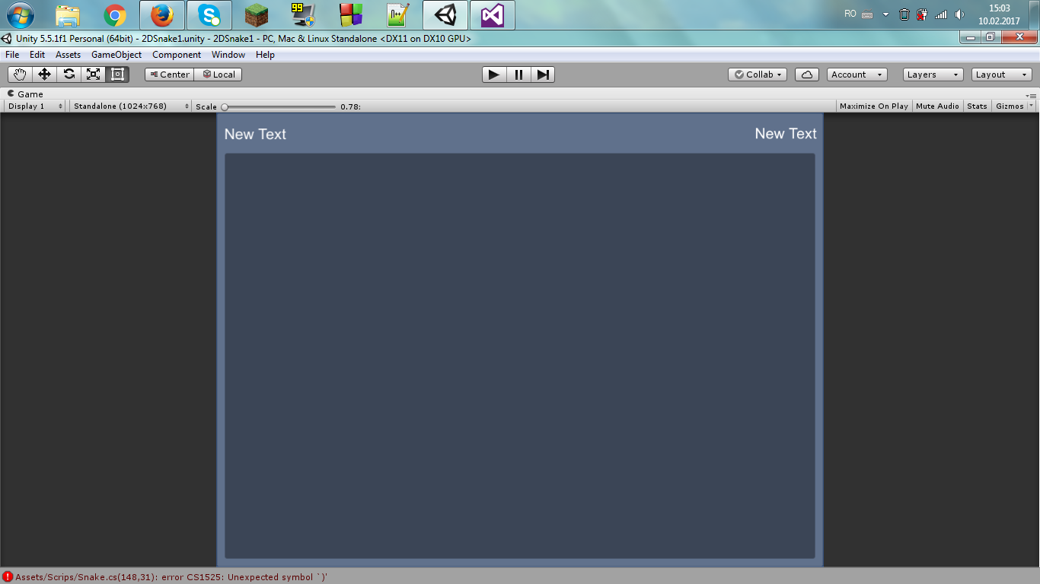This screenshot has width=1040, height=584.
Task: Select the Move tool
Action: coord(44,74)
